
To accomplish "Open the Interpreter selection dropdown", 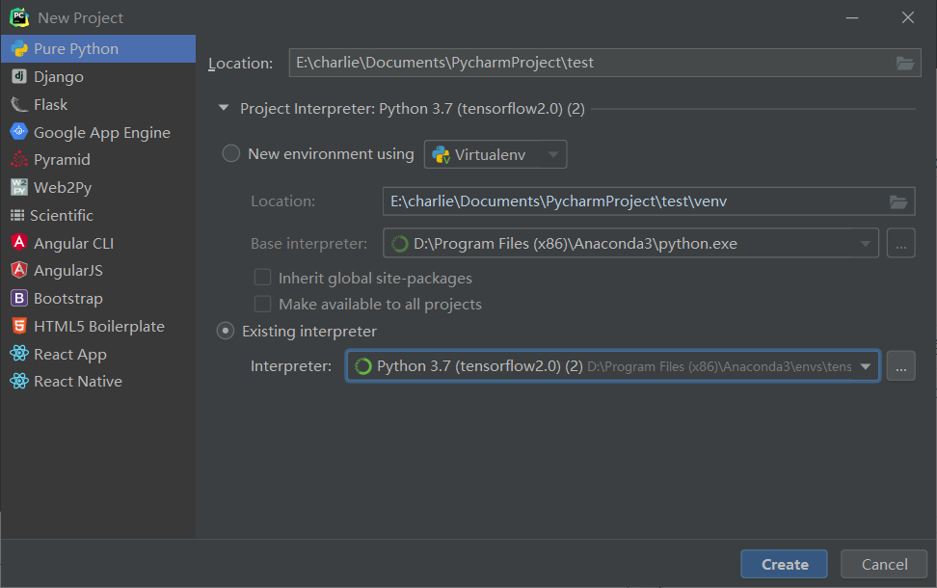I will pos(865,366).
